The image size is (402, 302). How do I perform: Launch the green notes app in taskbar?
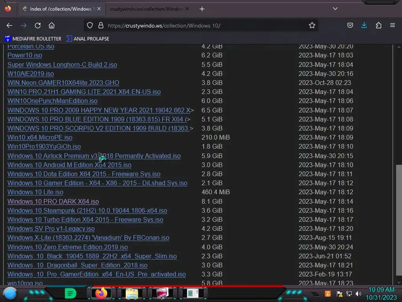[70, 293]
